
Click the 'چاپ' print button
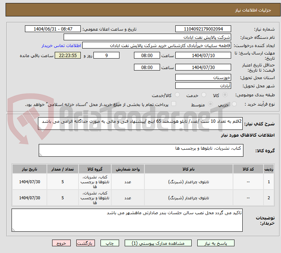click(110, 243)
